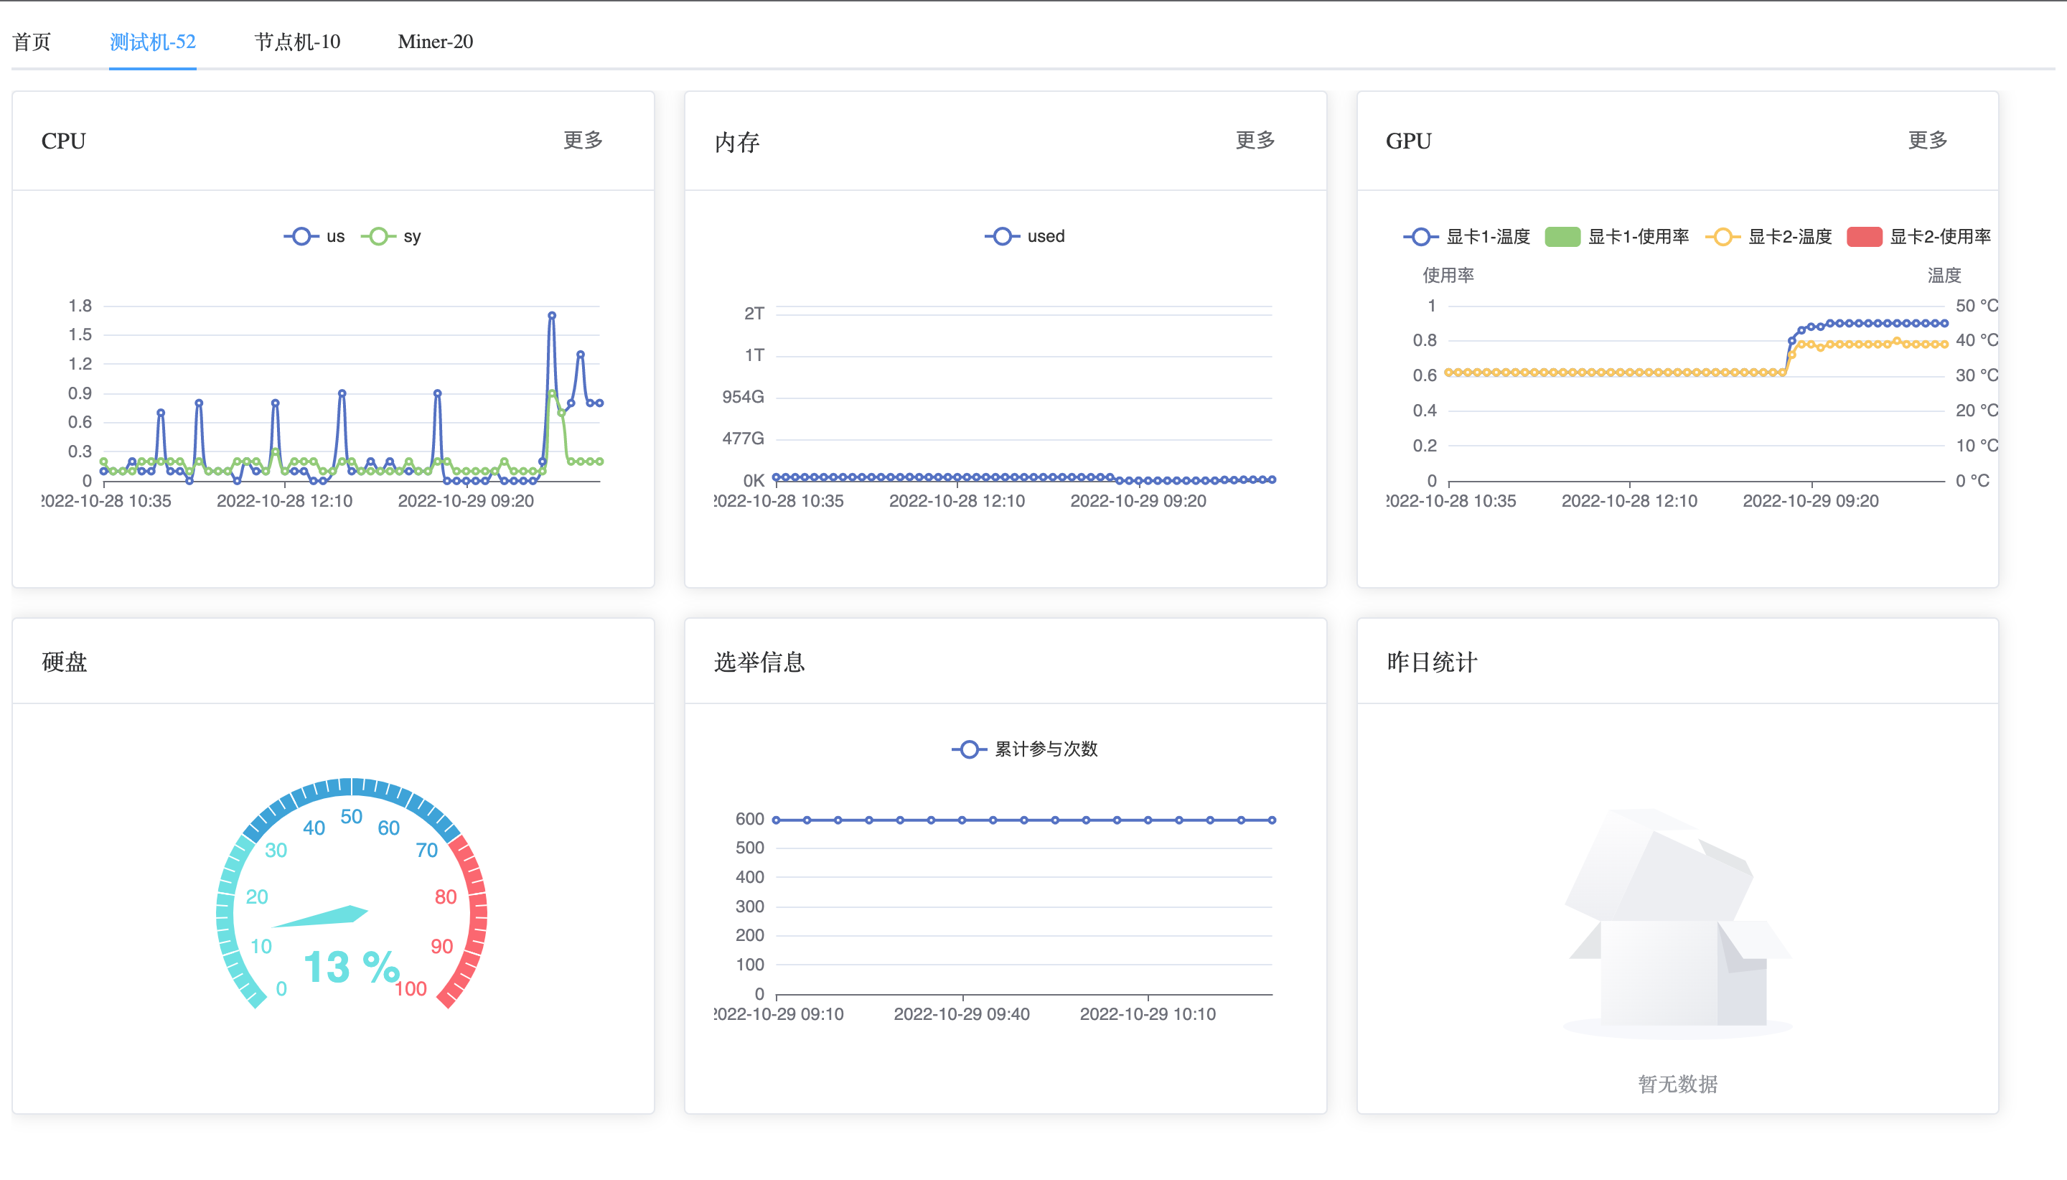
Task: Click the circle marker icon beside "us"
Action: (x=301, y=236)
